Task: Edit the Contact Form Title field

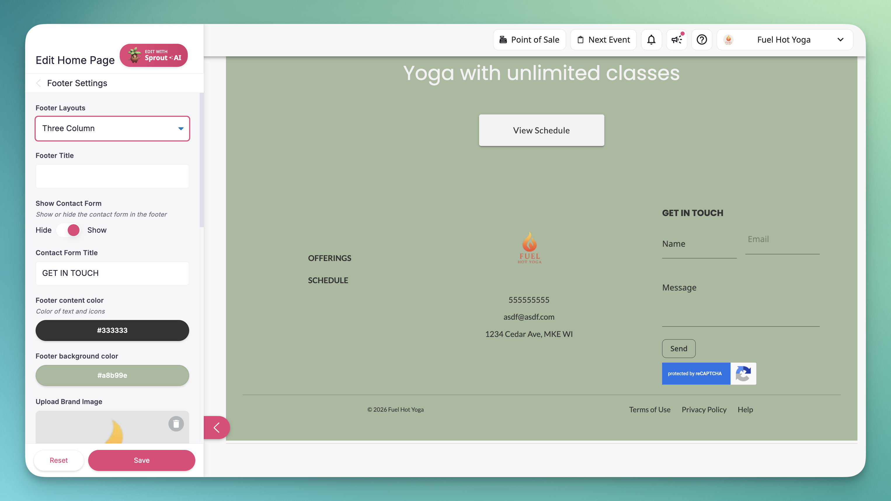Action: [x=112, y=273]
